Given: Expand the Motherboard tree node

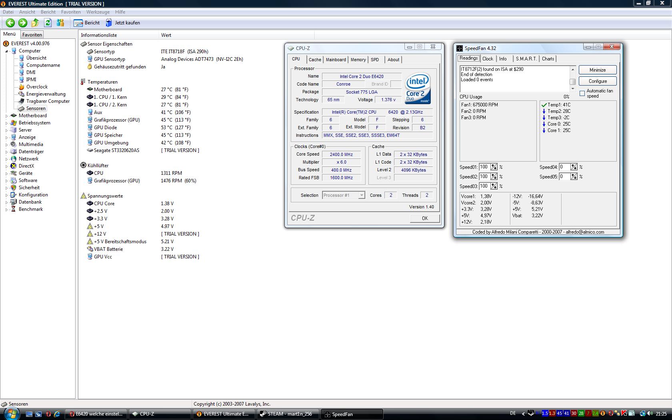Looking at the screenshot, I should click(x=6, y=116).
